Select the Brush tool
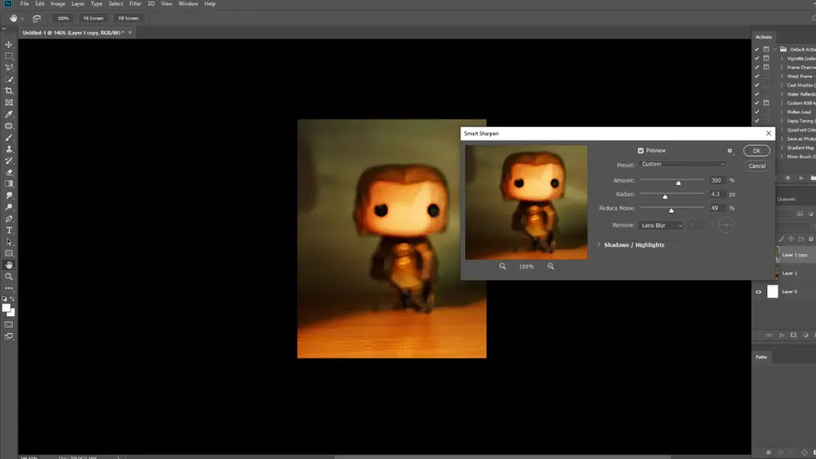Screen dimensions: 816x459 9,137
